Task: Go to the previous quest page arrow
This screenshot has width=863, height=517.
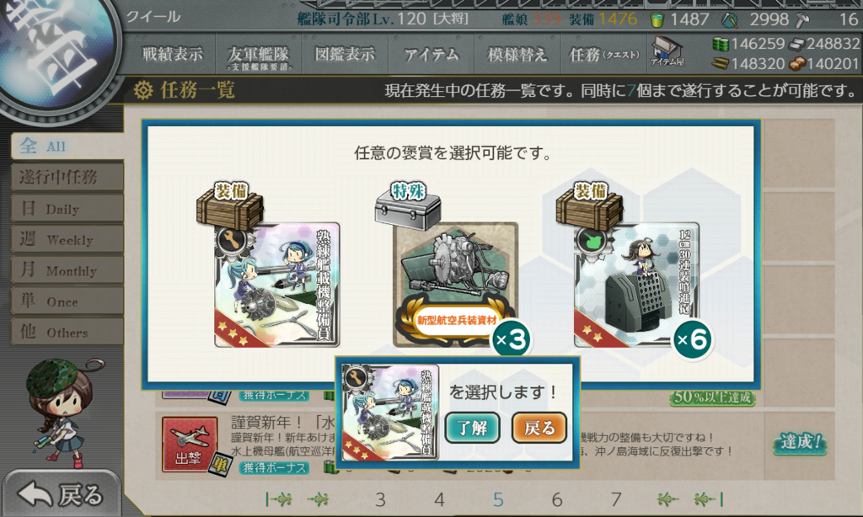Action: click(318, 499)
